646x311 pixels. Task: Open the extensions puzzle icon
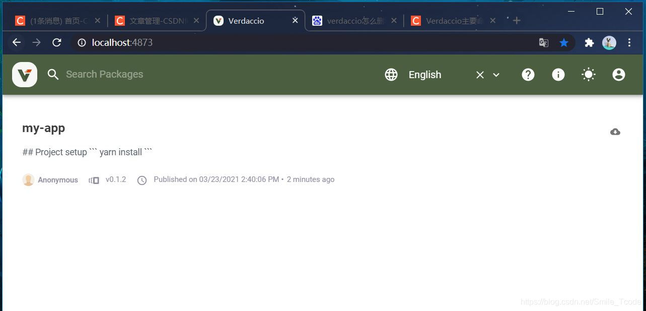pos(589,43)
